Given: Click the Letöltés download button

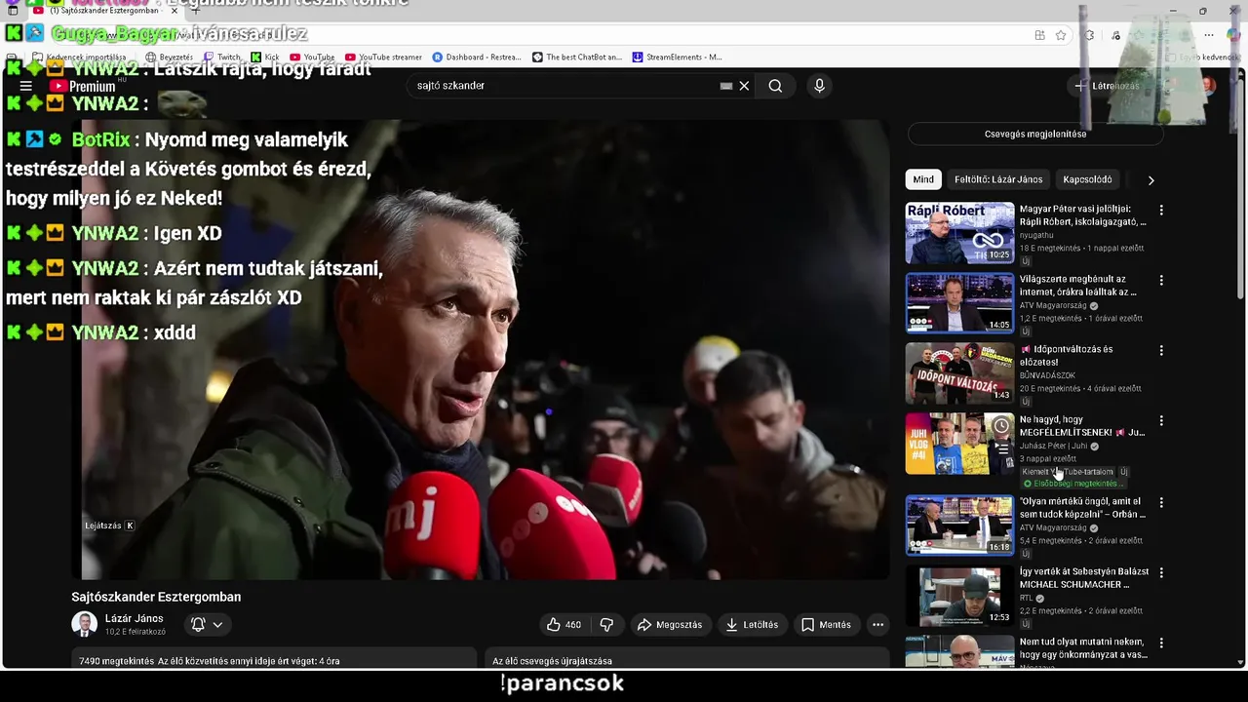Looking at the screenshot, I should pyautogui.click(x=752, y=625).
